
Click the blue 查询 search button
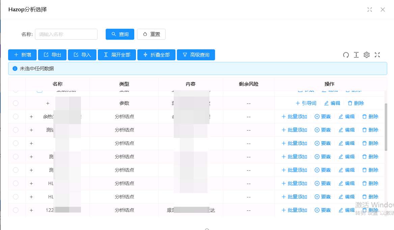click(x=120, y=34)
